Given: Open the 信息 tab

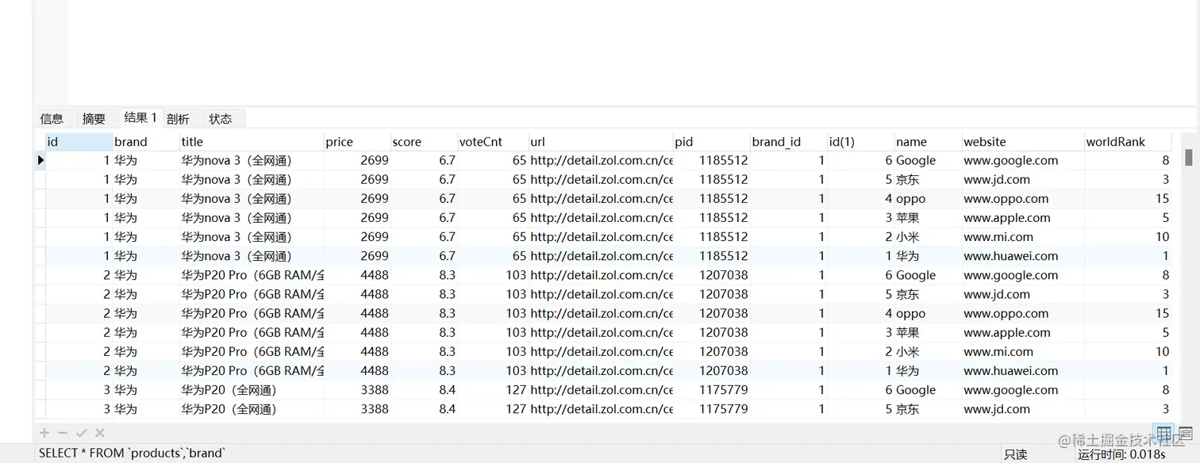Looking at the screenshot, I should click(52, 119).
